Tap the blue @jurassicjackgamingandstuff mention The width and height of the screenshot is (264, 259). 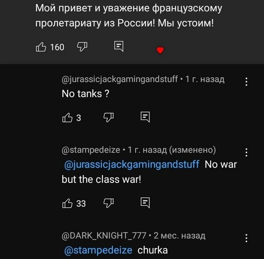pyautogui.click(x=132, y=165)
